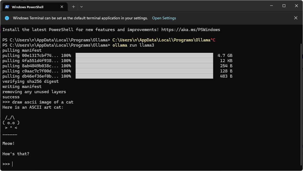
Task: Dismiss the default terminal notification
Action: 296,18
